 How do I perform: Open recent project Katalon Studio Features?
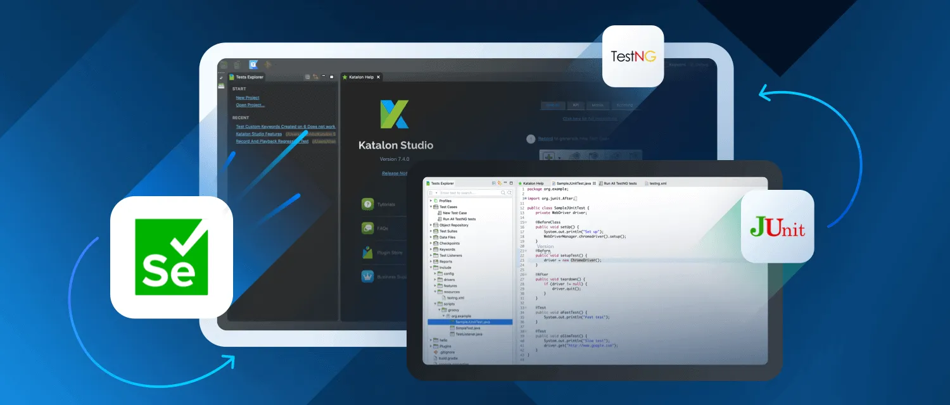[259, 134]
